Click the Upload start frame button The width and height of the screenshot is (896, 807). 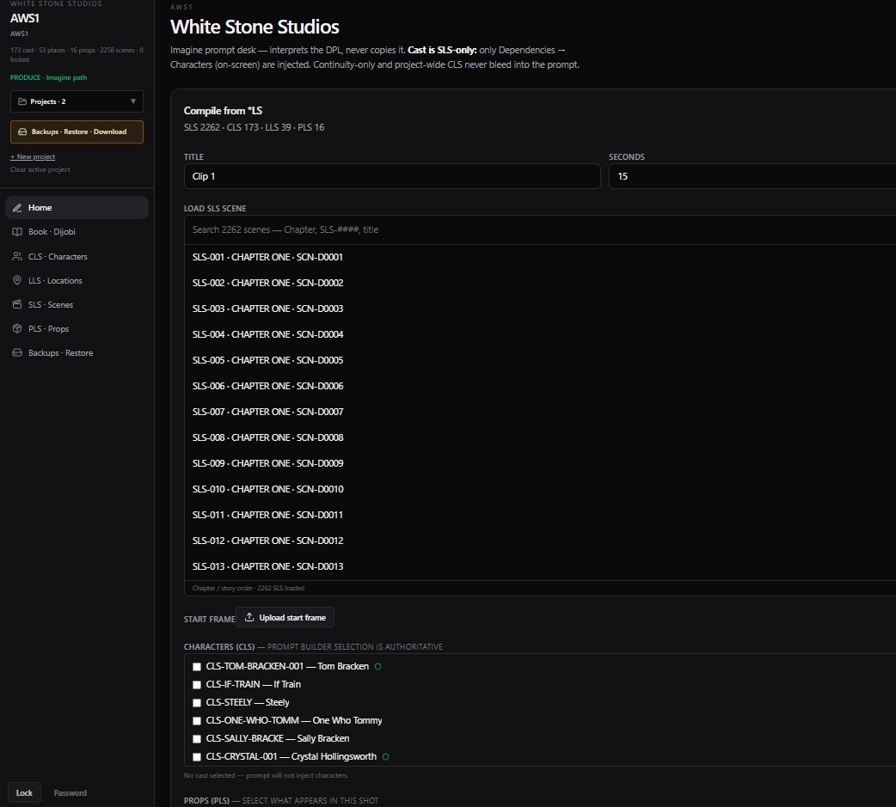(x=285, y=617)
